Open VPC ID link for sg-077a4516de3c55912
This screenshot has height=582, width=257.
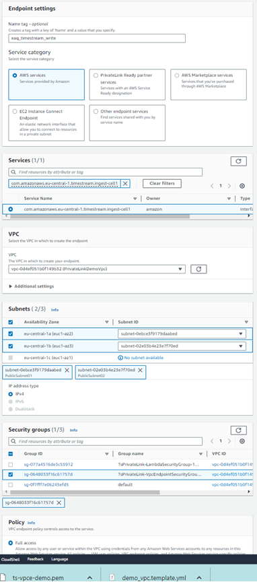pos(232,464)
